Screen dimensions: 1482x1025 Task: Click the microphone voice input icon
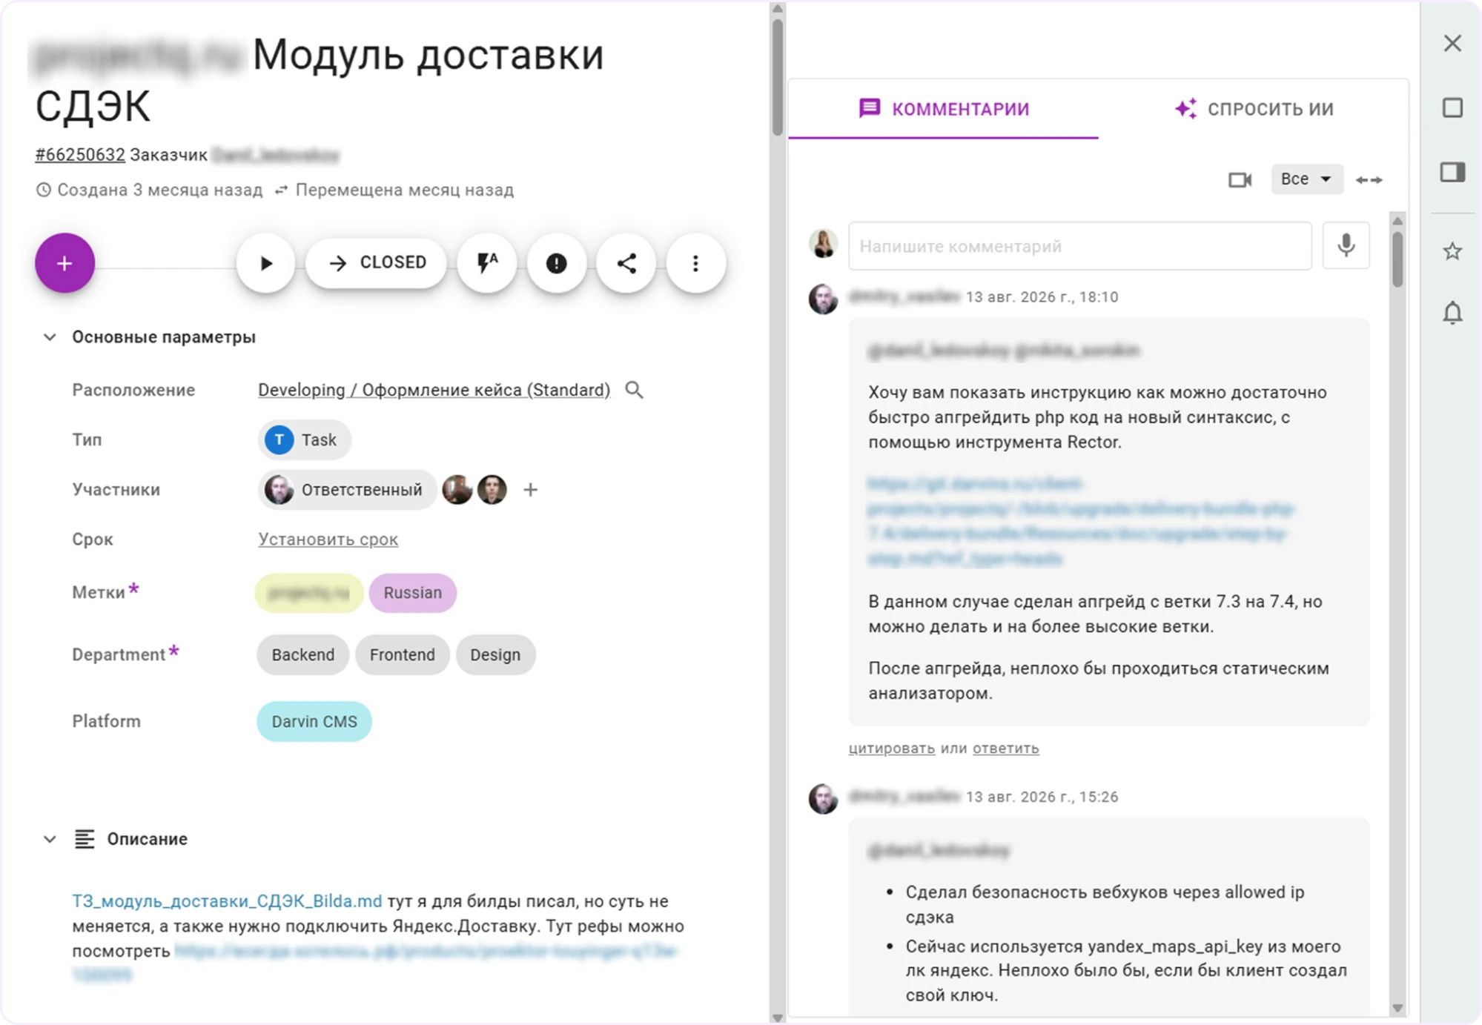click(1346, 245)
